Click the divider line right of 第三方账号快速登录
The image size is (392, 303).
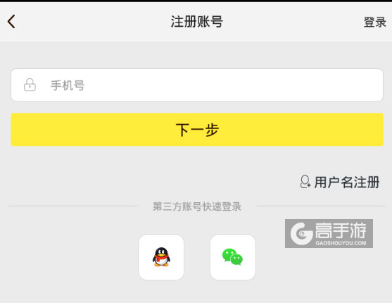click(x=321, y=206)
